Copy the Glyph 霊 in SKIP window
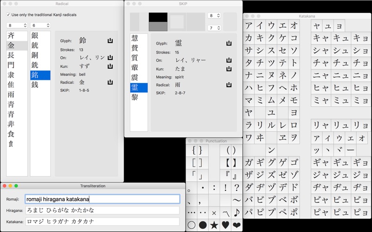372x232 pixels. tap(229, 43)
